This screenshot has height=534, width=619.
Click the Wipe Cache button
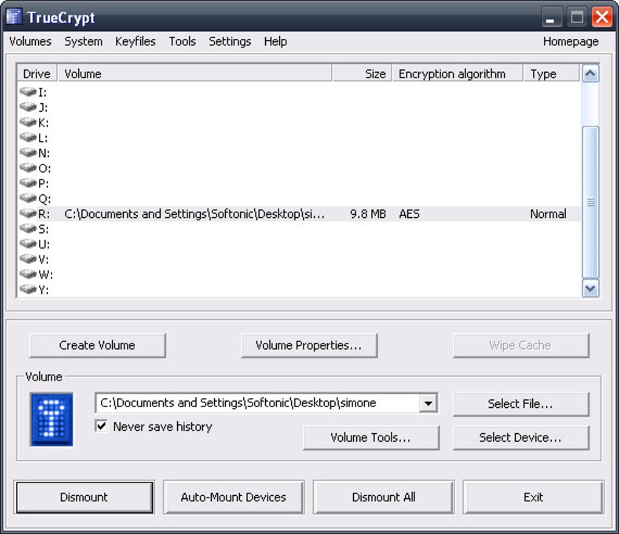point(521,345)
